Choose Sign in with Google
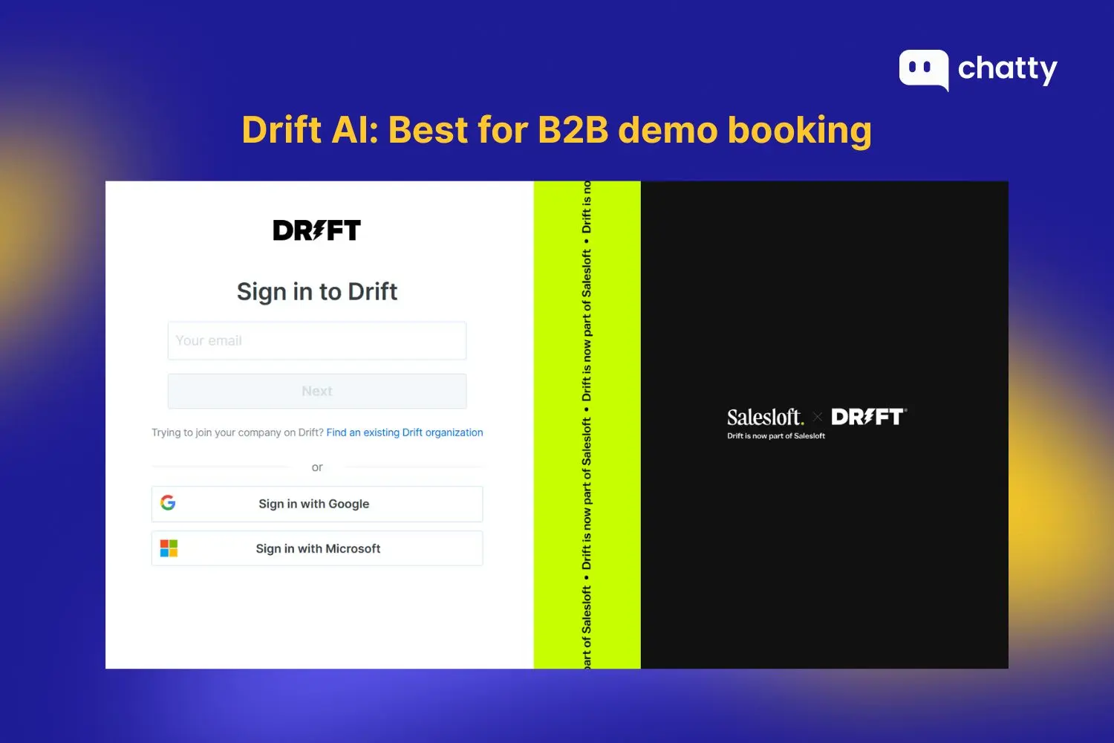Screen dimensions: 1114x743 tap(317, 504)
